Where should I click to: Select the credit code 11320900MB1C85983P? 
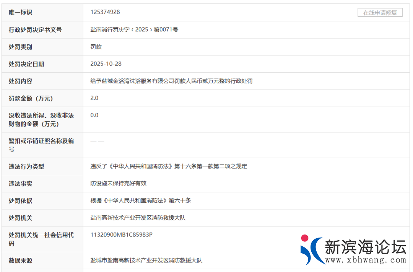tap(121, 235)
